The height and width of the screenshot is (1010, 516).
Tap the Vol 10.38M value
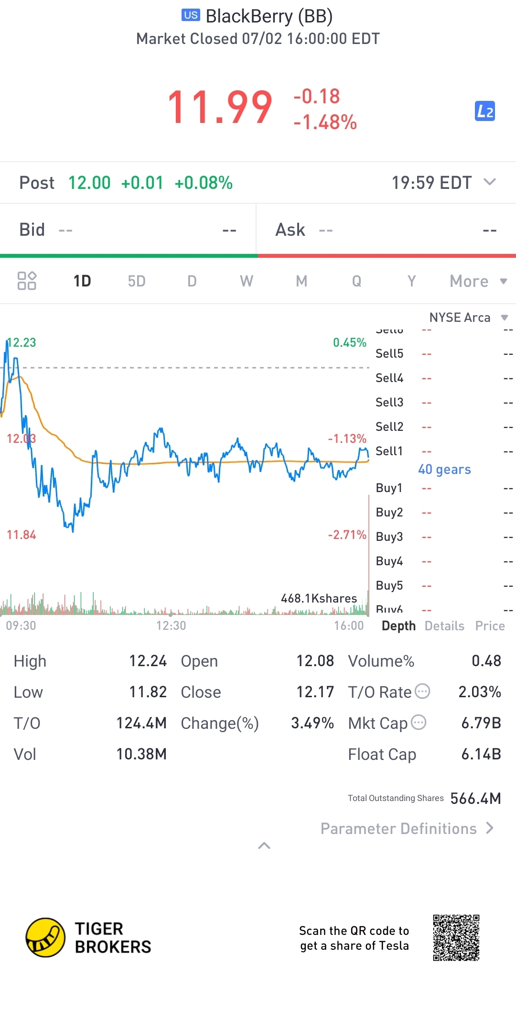coord(142,754)
